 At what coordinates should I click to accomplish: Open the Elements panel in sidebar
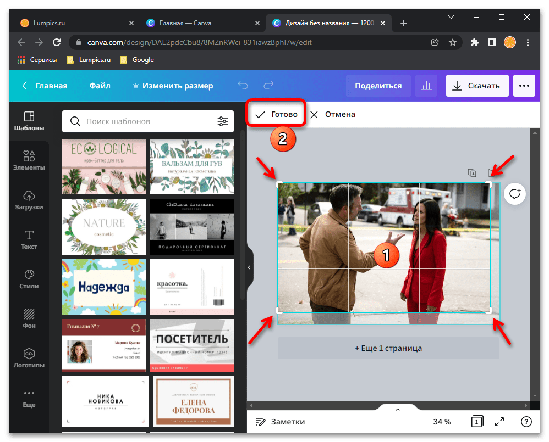tap(29, 160)
